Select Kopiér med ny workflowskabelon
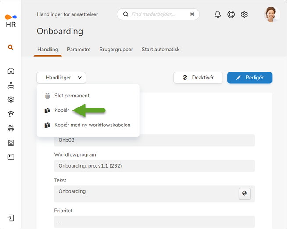The width and height of the screenshot is (287, 229). [92, 125]
